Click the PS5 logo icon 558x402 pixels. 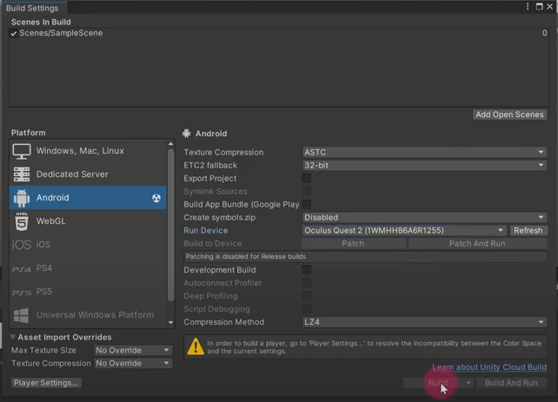(22, 293)
